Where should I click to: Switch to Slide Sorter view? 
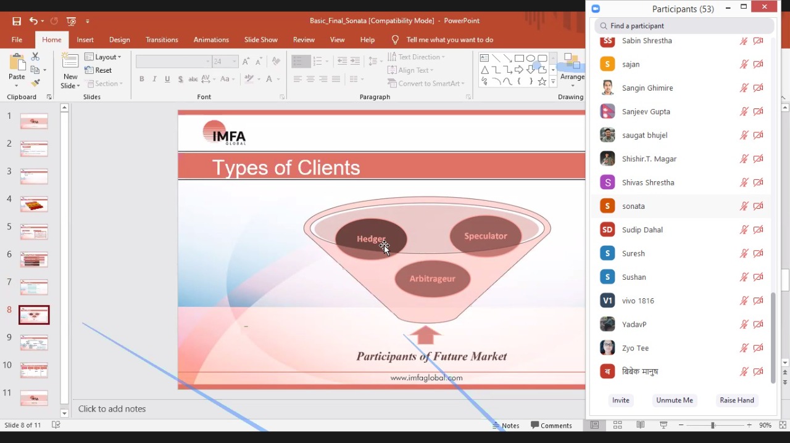click(x=617, y=425)
